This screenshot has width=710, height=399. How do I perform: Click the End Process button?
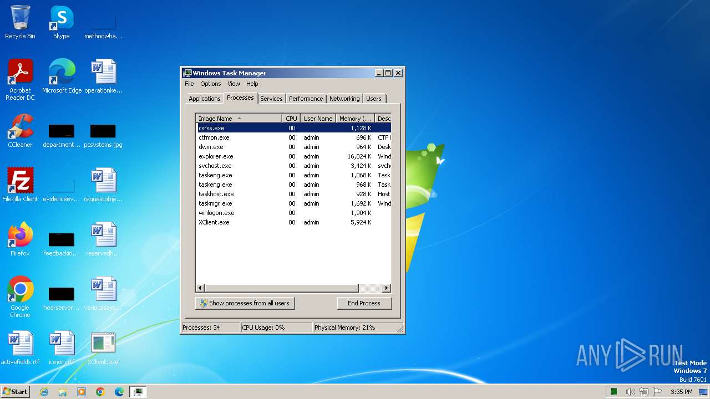364,303
